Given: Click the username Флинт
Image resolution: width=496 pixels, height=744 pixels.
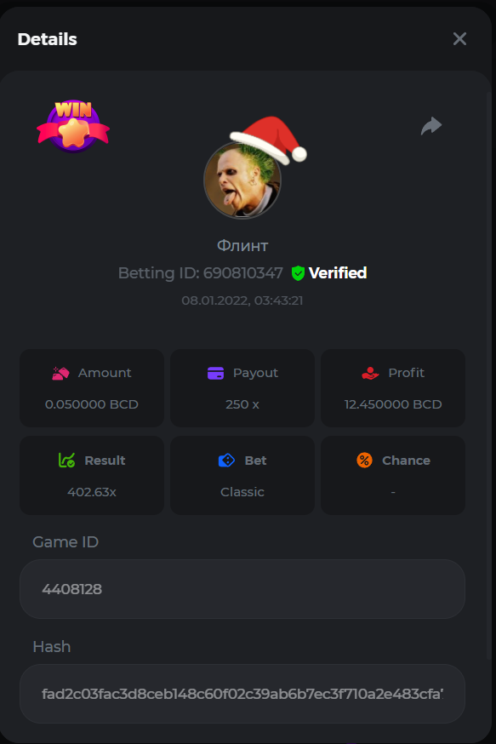Looking at the screenshot, I should click(242, 246).
